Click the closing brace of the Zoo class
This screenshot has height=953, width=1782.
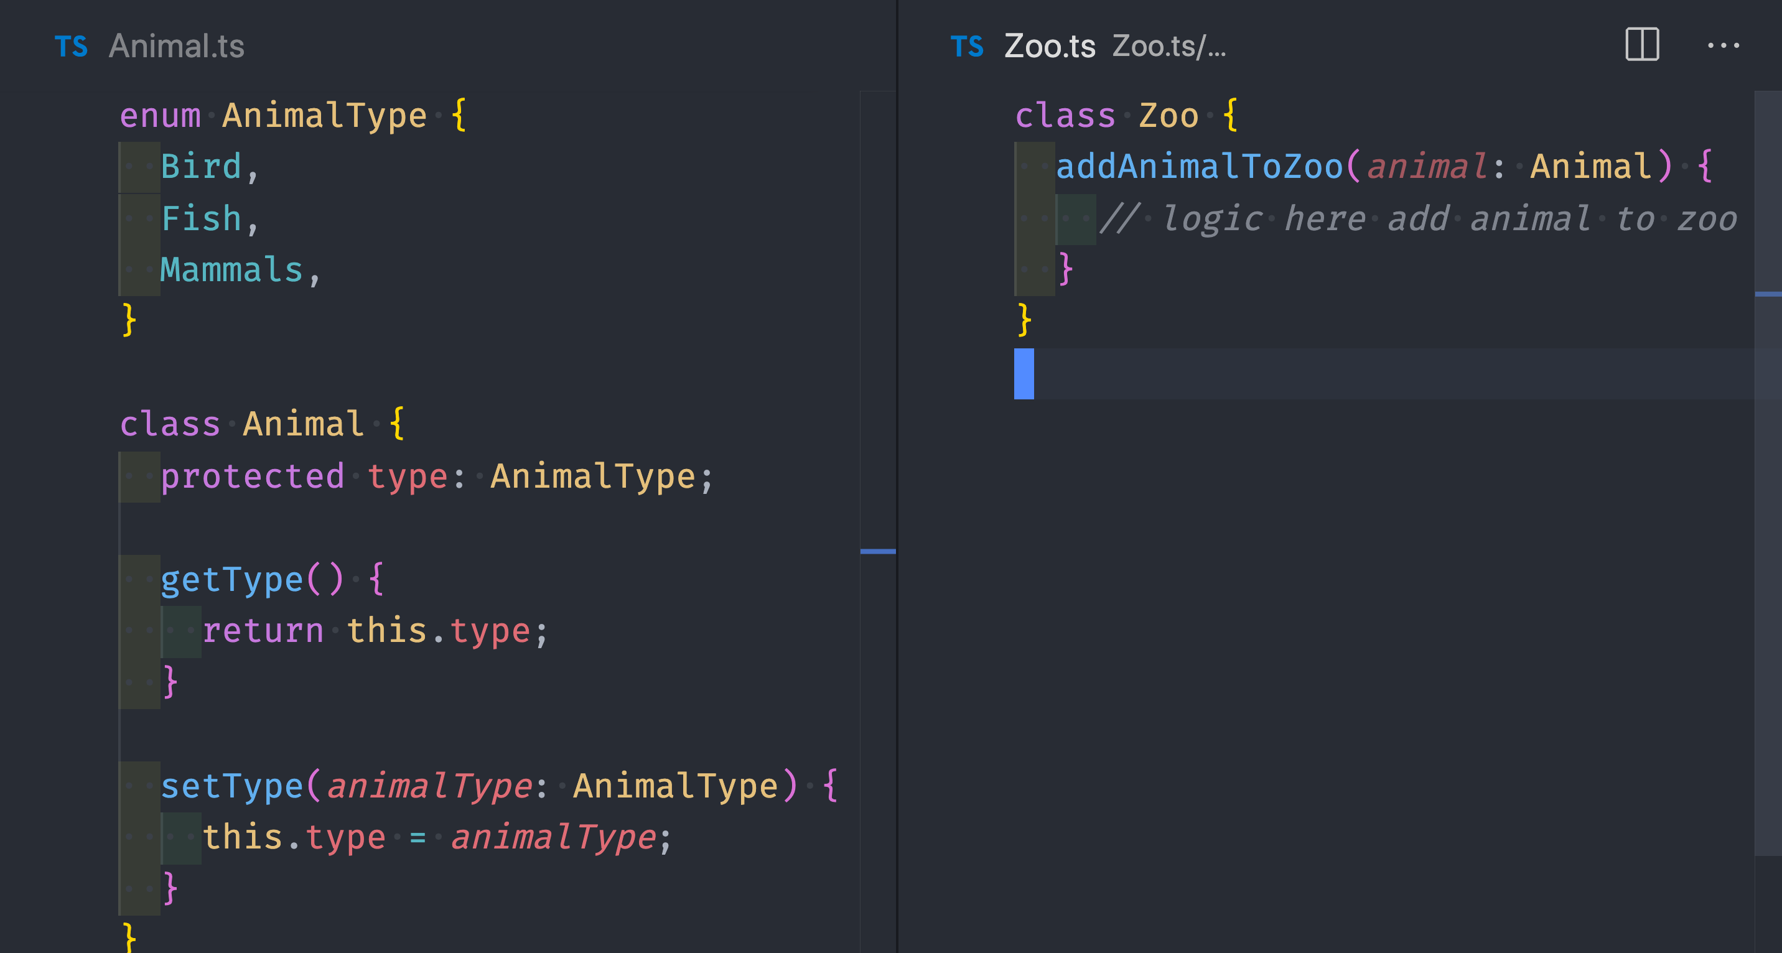(x=1025, y=320)
